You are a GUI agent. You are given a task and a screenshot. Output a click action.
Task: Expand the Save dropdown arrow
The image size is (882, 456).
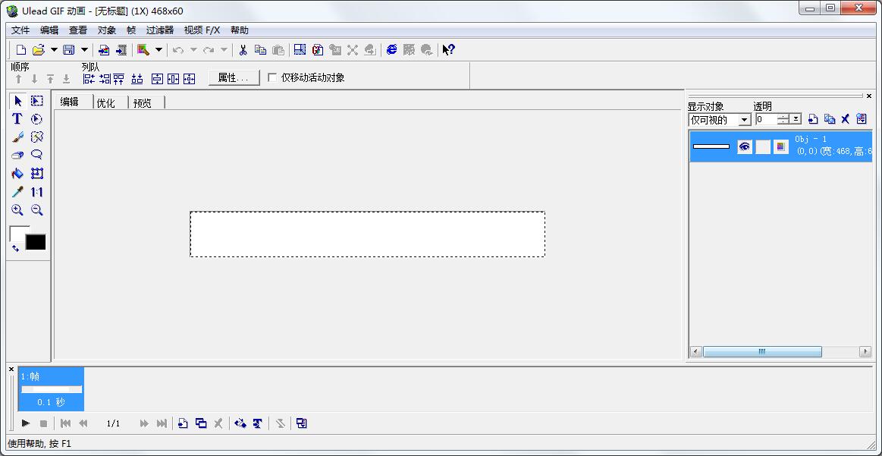[84, 50]
